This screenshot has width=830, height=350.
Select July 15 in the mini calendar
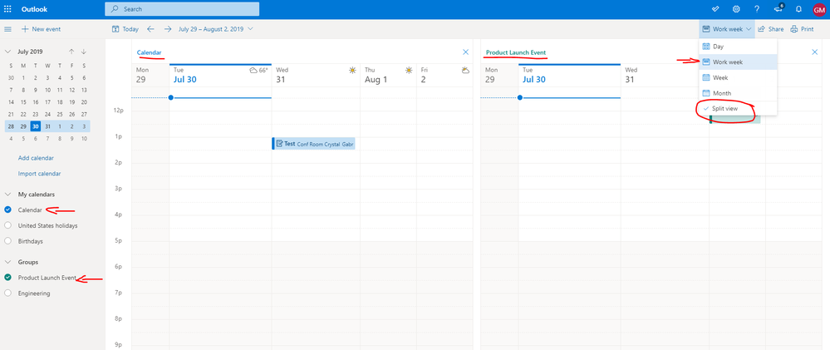[x=23, y=101]
